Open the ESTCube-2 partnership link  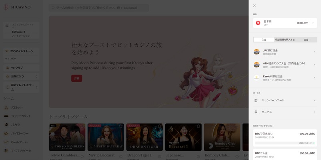(21, 30)
